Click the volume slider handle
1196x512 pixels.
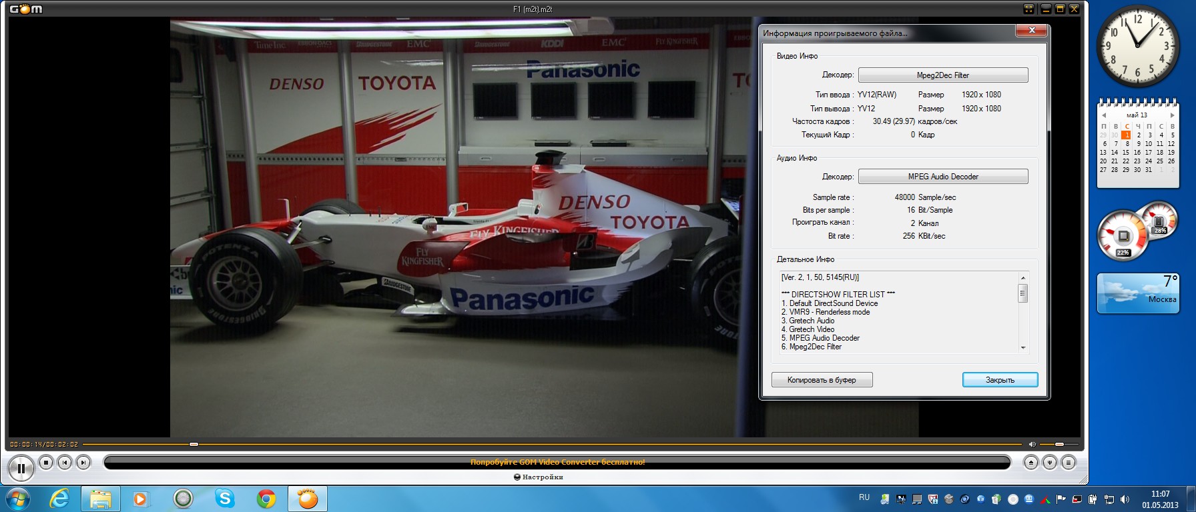1059,444
